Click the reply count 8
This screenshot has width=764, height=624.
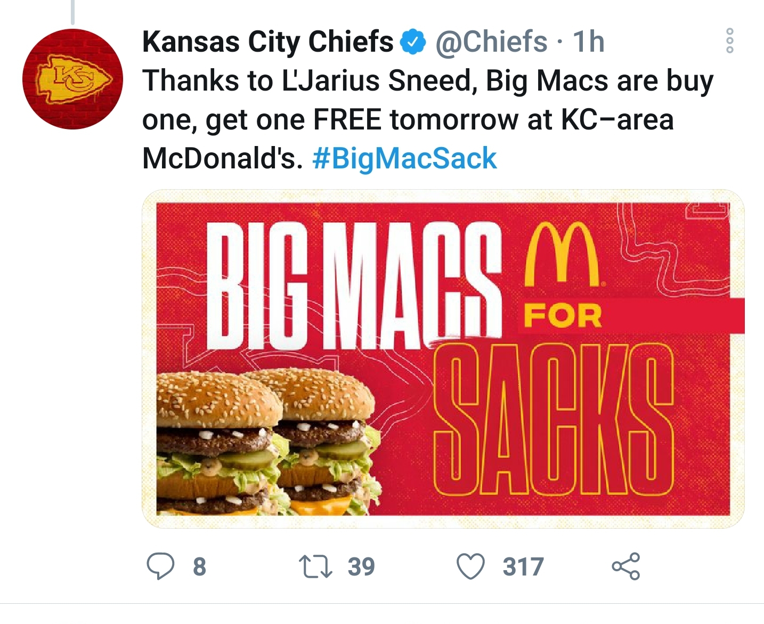[199, 566]
